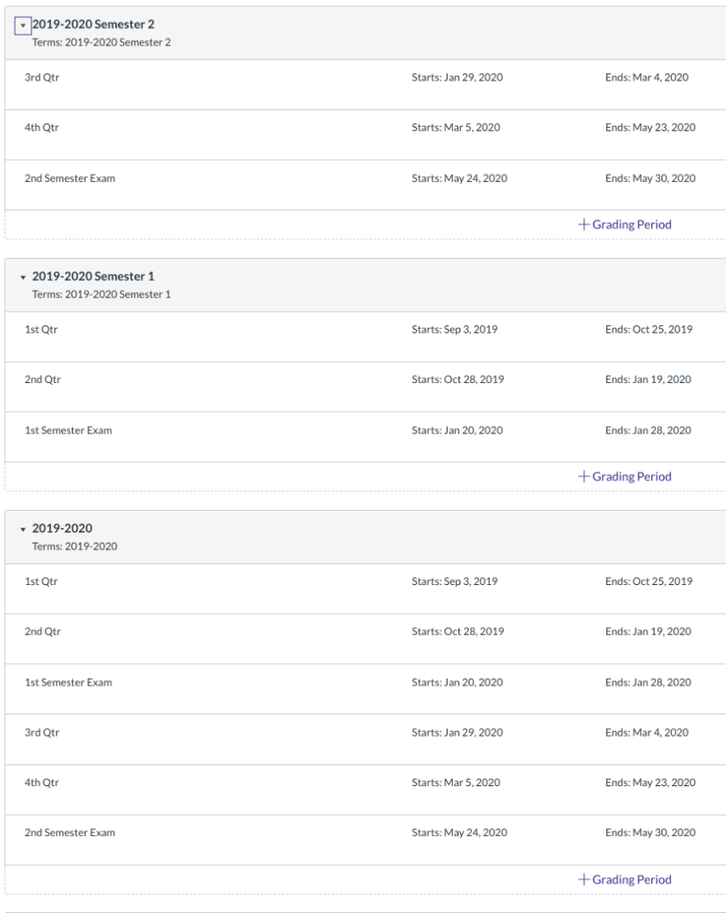Viewport: 726px width, 913px height.
Task: Click the 2019-2020 full-year set title
Action: (x=62, y=528)
